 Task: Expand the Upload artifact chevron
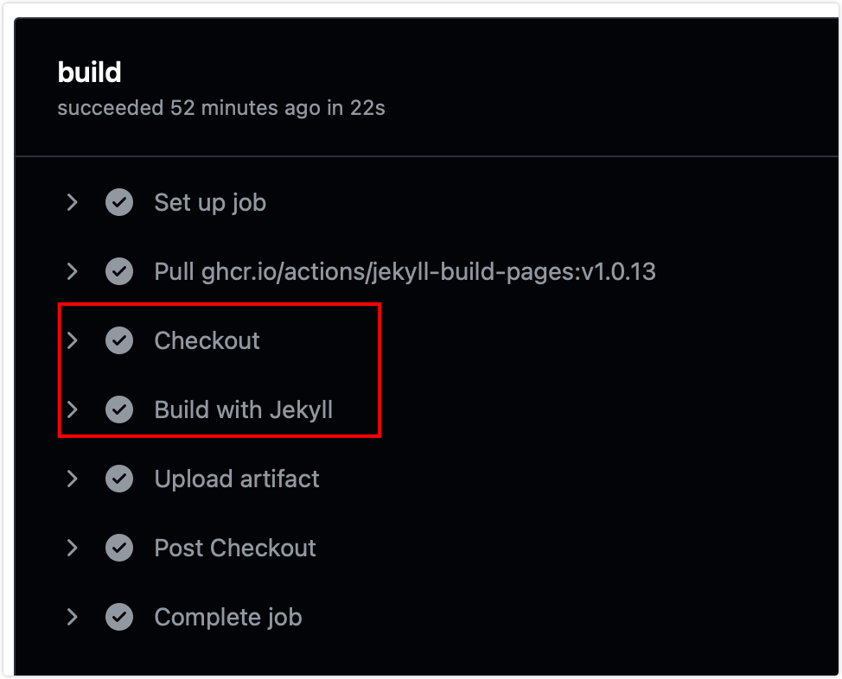click(72, 479)
